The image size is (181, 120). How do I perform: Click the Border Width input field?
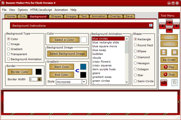pos(34,79)
